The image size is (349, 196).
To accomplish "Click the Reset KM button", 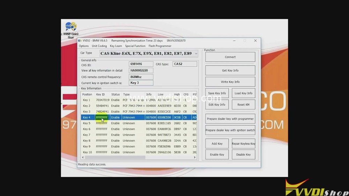I will (243, 105).
